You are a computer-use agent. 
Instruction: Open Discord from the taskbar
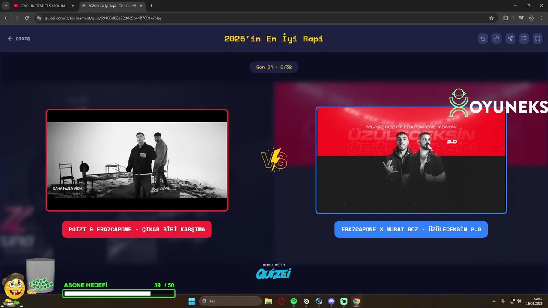point(331,301)
